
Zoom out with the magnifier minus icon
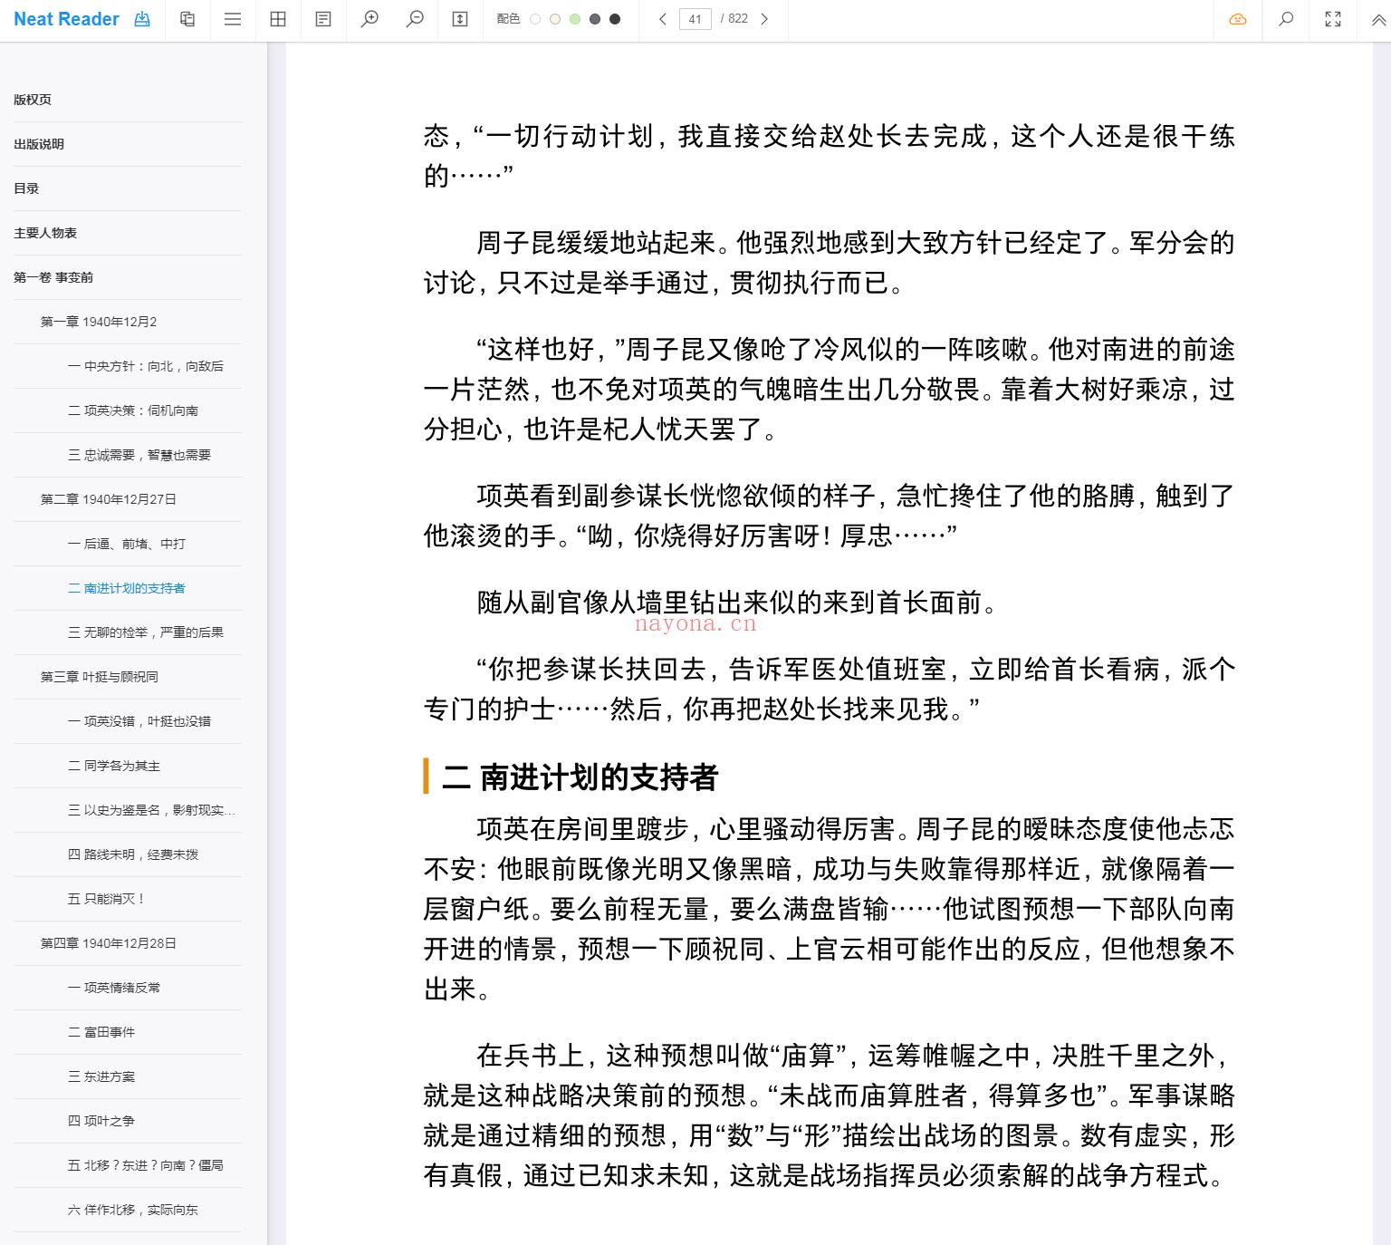pos(415,19)
